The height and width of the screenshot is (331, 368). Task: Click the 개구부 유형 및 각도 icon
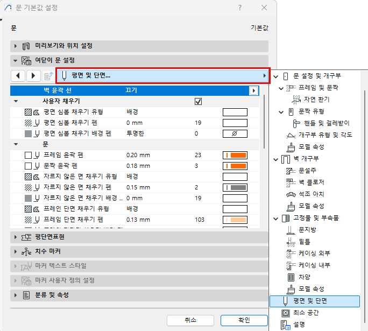point(291,135)
